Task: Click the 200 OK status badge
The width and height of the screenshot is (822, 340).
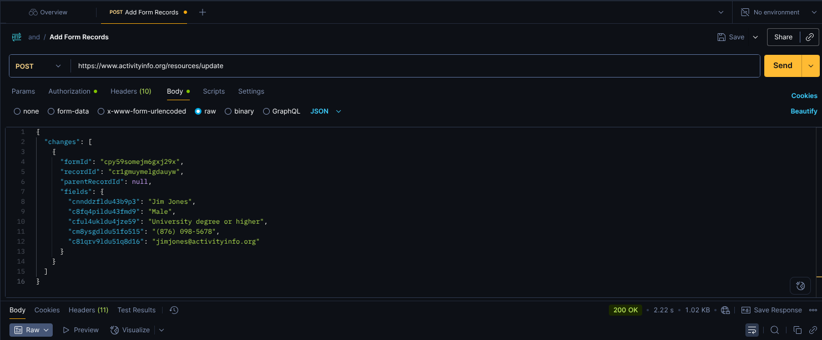Action: tap(626, 310)
